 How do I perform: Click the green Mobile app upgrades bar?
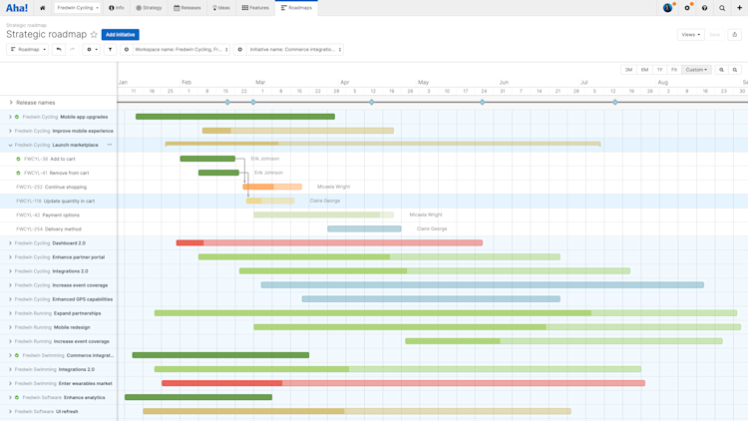coord(235,117)
